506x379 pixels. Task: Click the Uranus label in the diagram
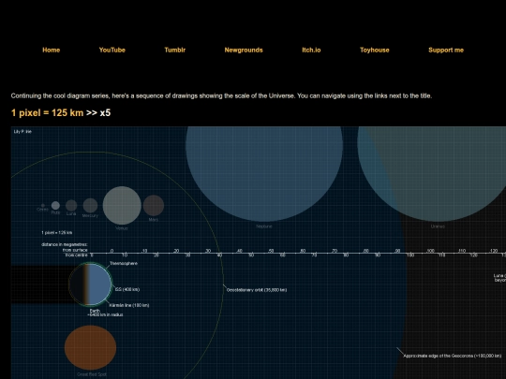[438, 226]
